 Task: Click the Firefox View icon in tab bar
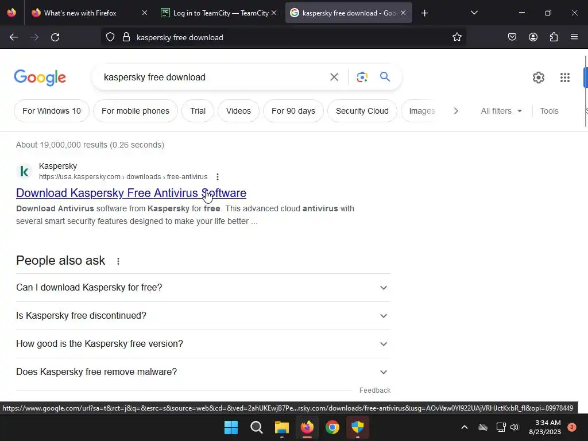(11, 13)
